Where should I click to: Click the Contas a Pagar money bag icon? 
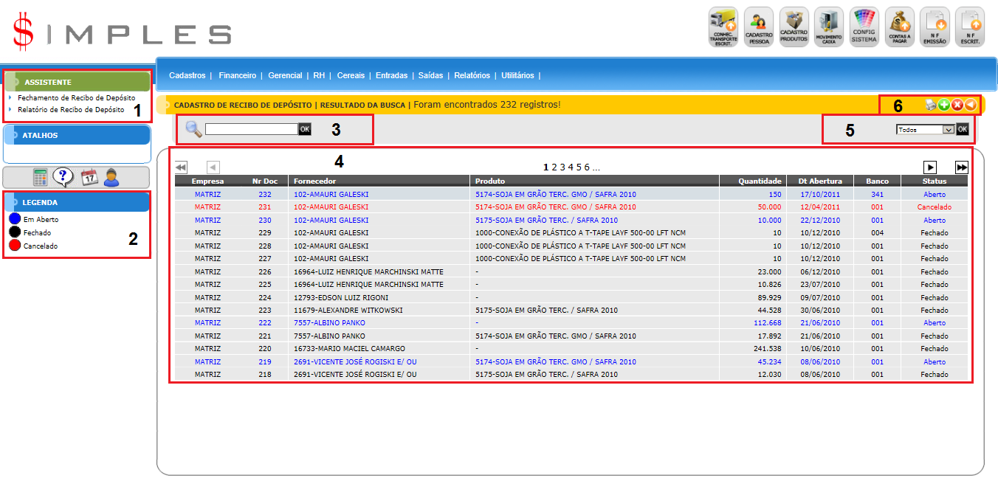[x=899, y=28]
